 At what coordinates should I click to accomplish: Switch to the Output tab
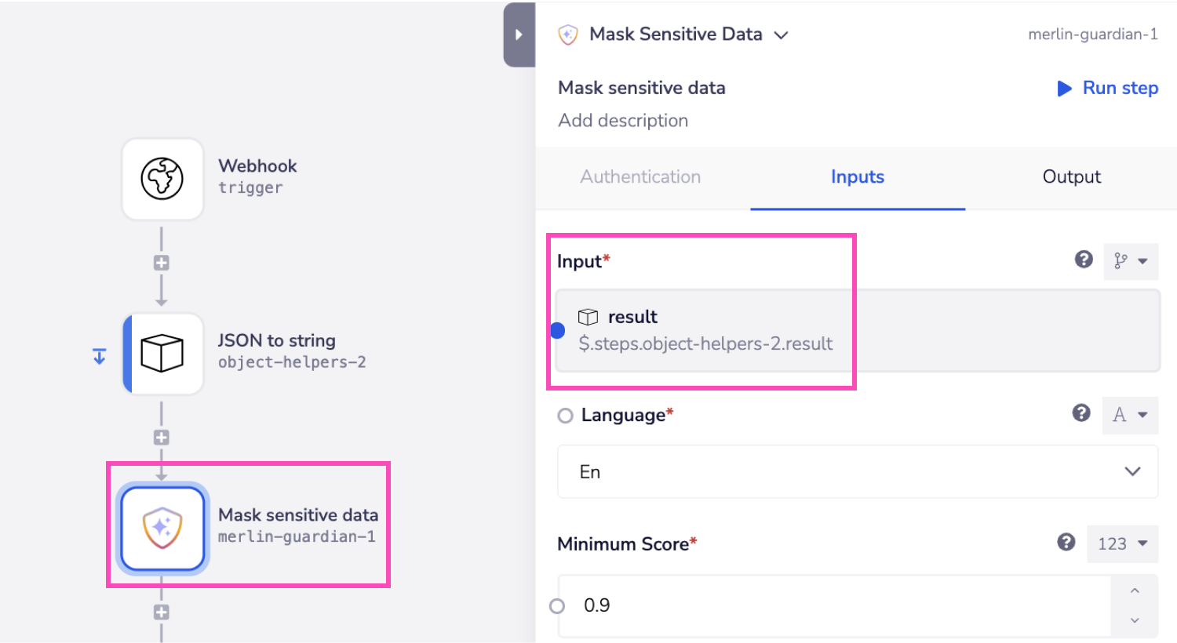tap(1071, 177)
